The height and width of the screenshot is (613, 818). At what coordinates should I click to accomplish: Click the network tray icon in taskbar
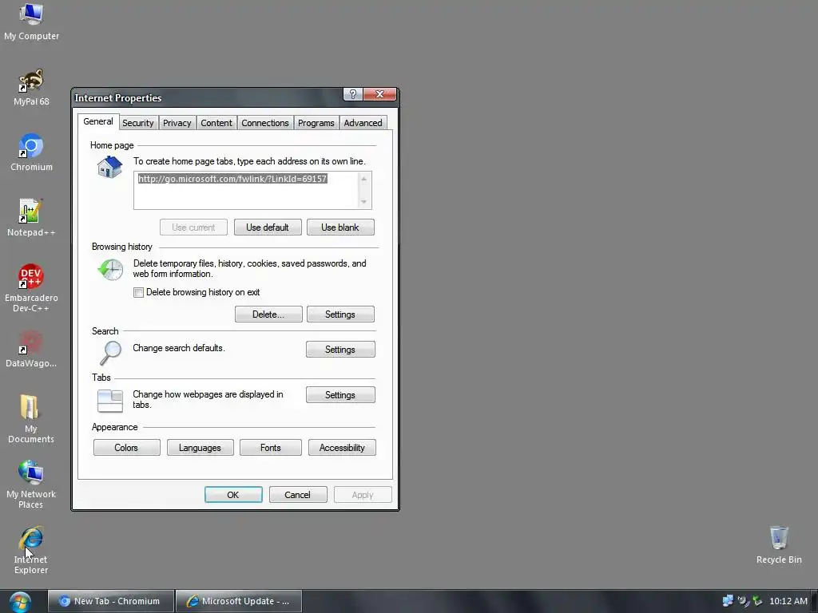click(x=728, y=601)
